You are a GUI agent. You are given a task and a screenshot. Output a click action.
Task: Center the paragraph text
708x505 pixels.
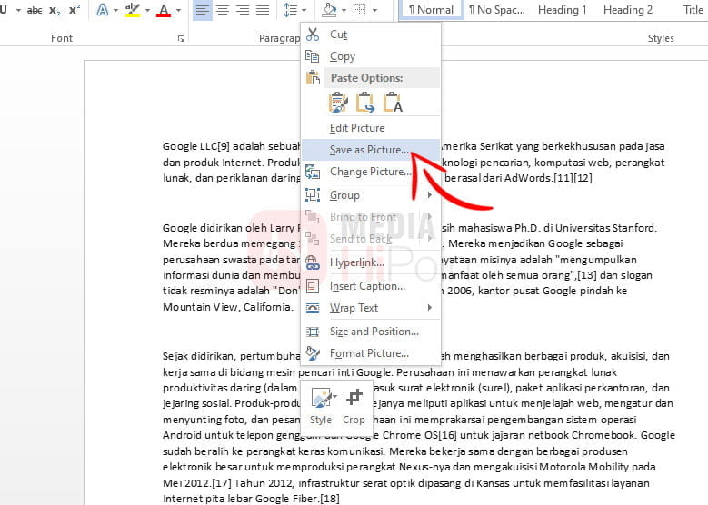coord(223,10)
